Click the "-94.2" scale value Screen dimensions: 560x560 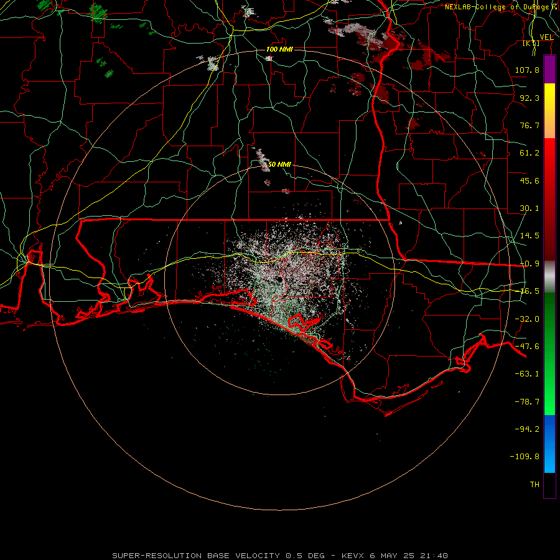coord(527,429)
